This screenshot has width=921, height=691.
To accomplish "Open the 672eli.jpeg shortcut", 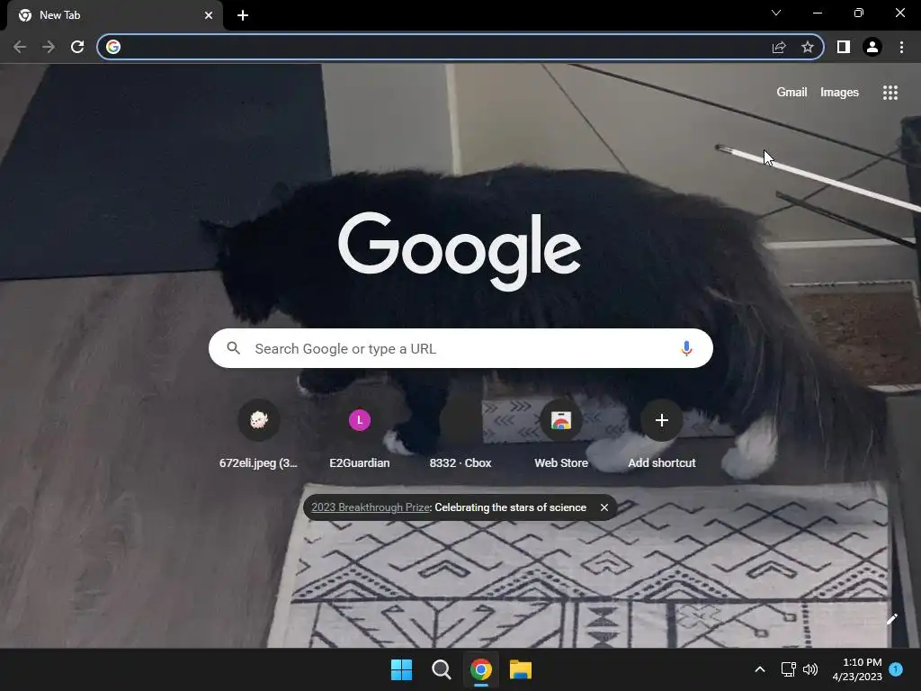I will point(258,435).
